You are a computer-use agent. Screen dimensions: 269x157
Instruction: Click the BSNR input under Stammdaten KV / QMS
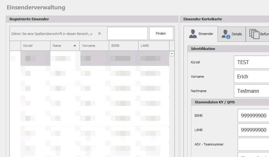pos(253,116)
